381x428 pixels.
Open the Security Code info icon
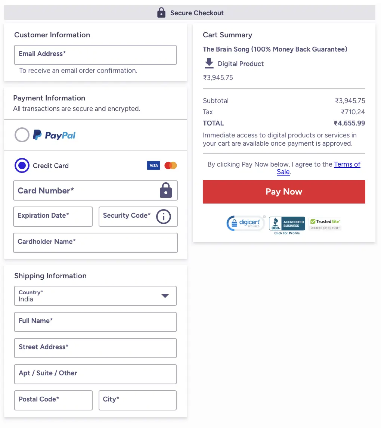pos(163,216)
